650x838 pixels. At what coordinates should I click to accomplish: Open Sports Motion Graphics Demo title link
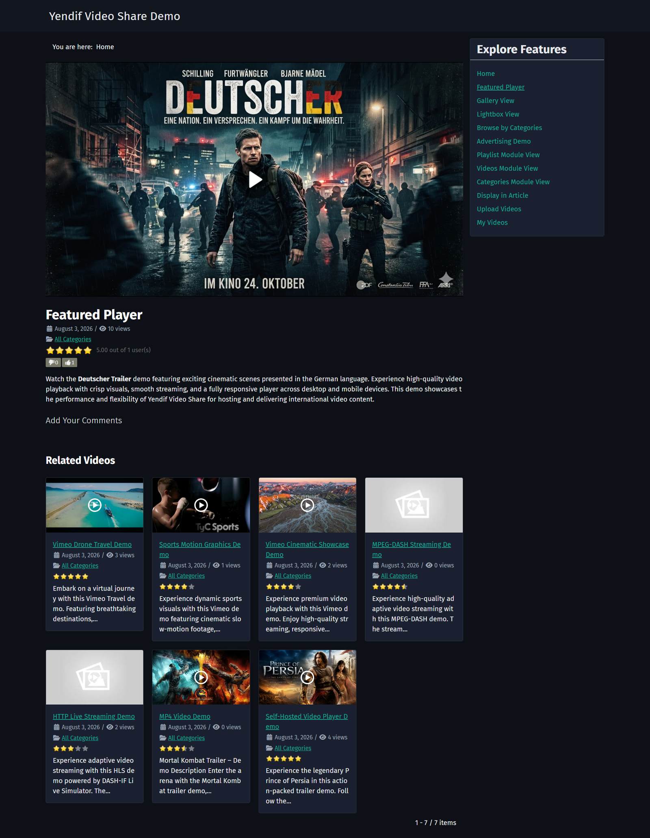(x=200, y=549)
